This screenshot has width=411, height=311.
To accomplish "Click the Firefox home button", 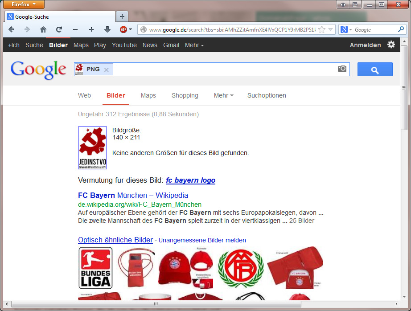I will 43,29.
